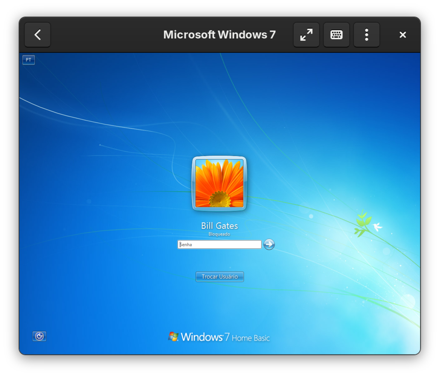Image resolution: width=440 pixels, height=376 pixels.
Task: Go back using the header back arrow
Action: click(38, 35)
